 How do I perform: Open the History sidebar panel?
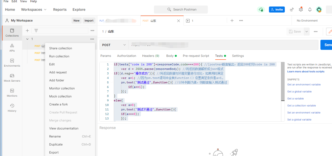pos(12,108)
